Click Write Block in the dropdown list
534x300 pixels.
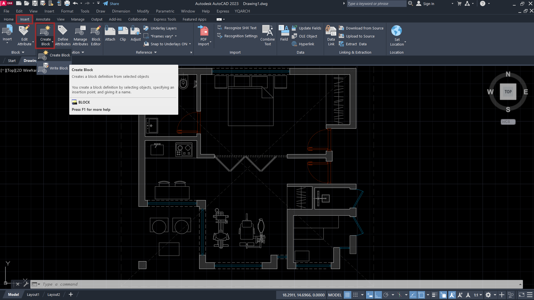(54, 68)
